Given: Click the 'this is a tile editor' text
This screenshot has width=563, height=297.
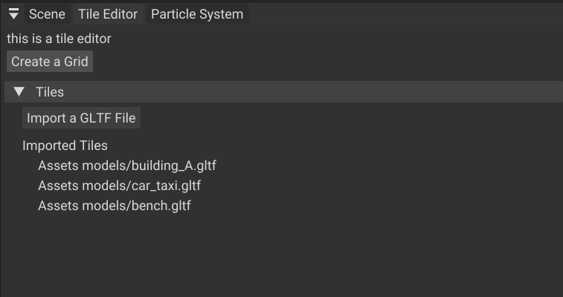Looking at the screenshot, I should [x=59, y=38].
